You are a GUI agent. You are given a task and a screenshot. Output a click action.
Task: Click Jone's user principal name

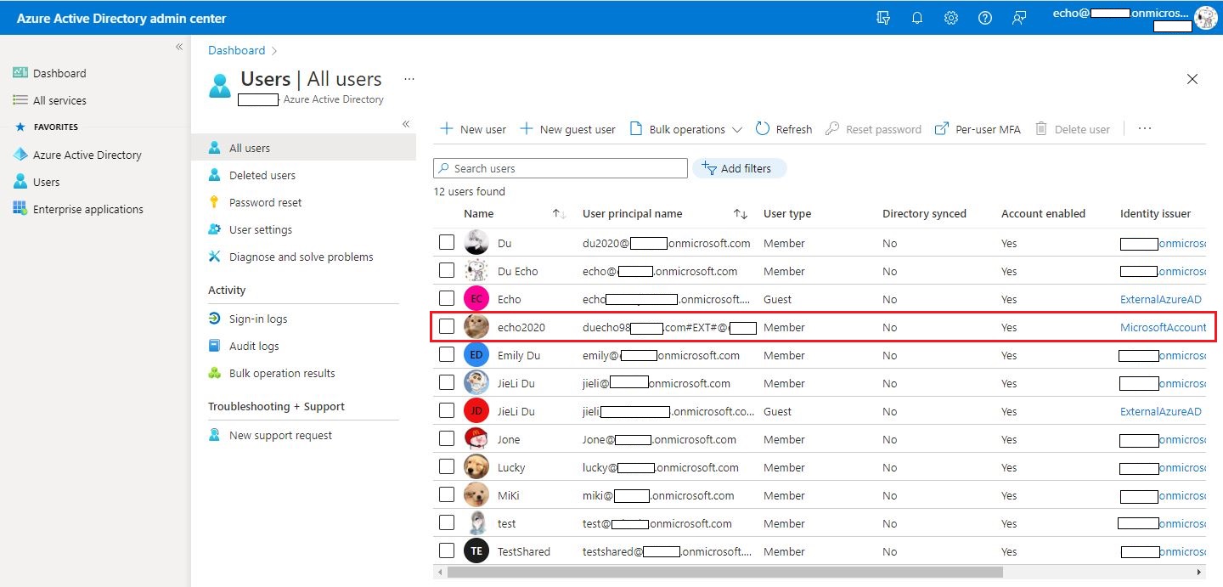point(659,439)
